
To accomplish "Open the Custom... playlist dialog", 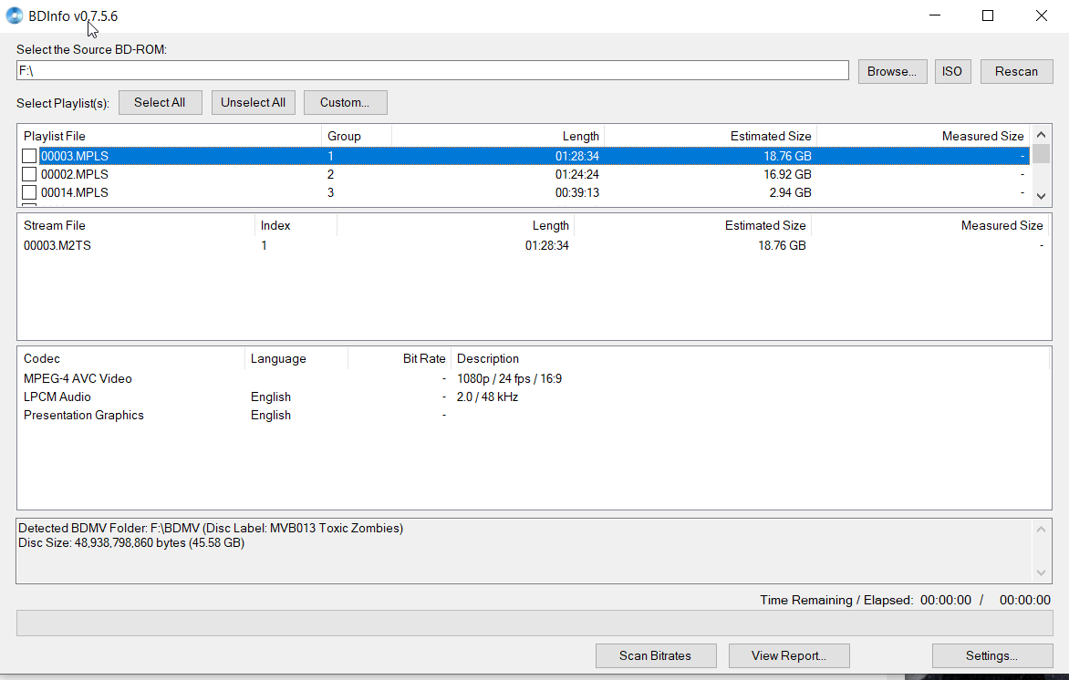I will [345, 103].
